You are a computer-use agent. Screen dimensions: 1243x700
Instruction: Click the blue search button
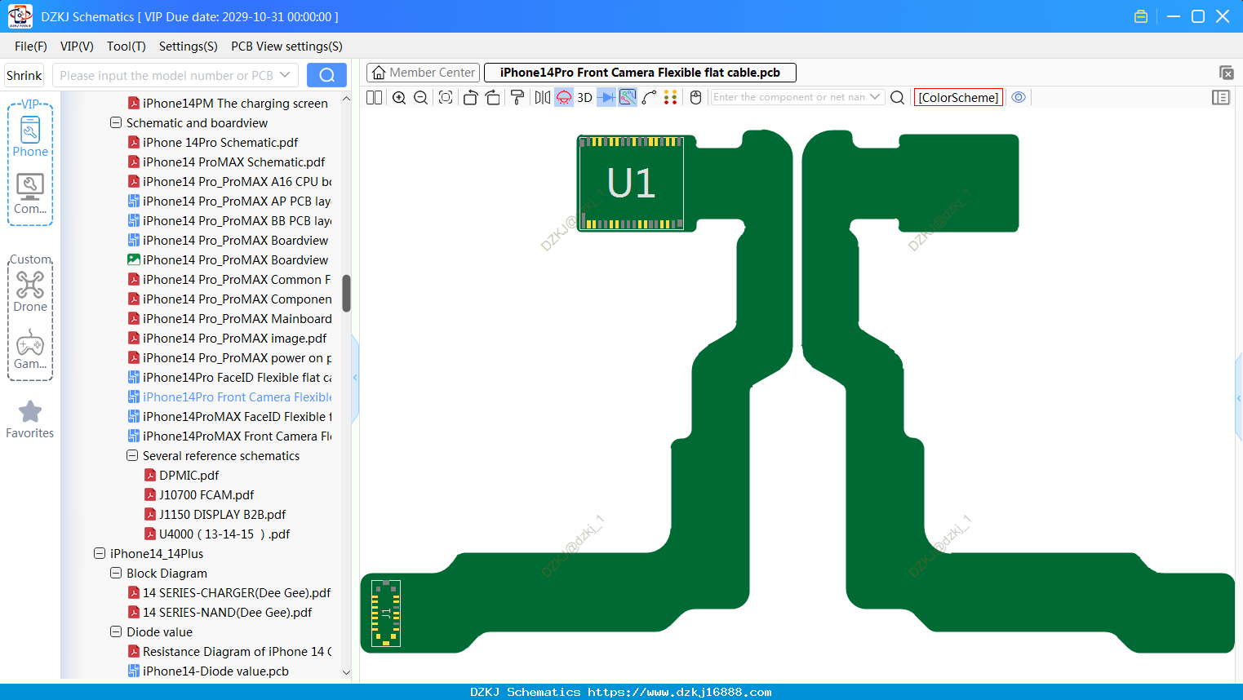point(326,75)
